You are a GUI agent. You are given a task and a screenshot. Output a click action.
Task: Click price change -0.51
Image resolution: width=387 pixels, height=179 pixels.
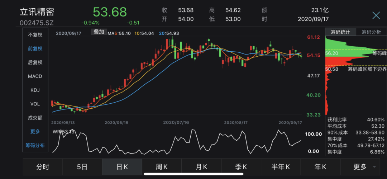click(133, 23)
